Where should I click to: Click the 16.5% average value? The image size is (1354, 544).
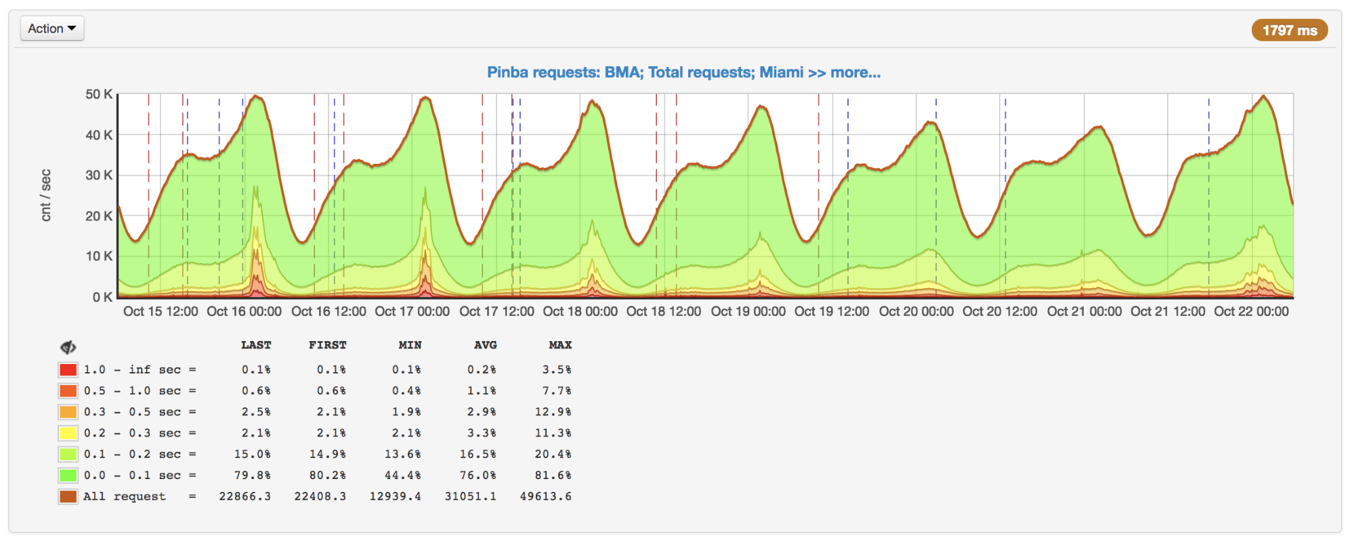tap(478, 454)
